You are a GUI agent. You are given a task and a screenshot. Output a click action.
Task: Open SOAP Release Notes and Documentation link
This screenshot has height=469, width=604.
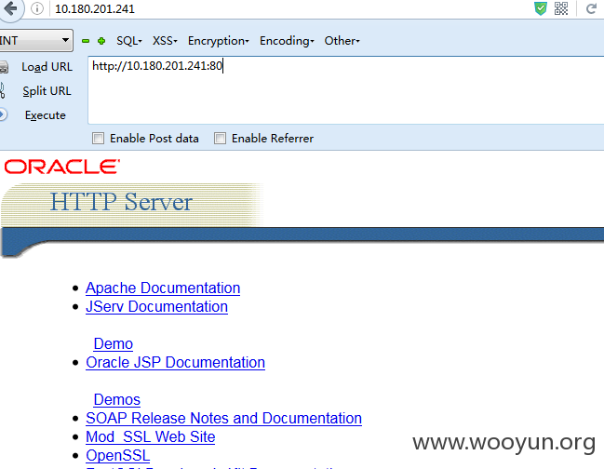(x=223, y=418)
